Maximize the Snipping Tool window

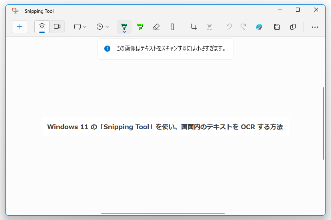[298, 10]
